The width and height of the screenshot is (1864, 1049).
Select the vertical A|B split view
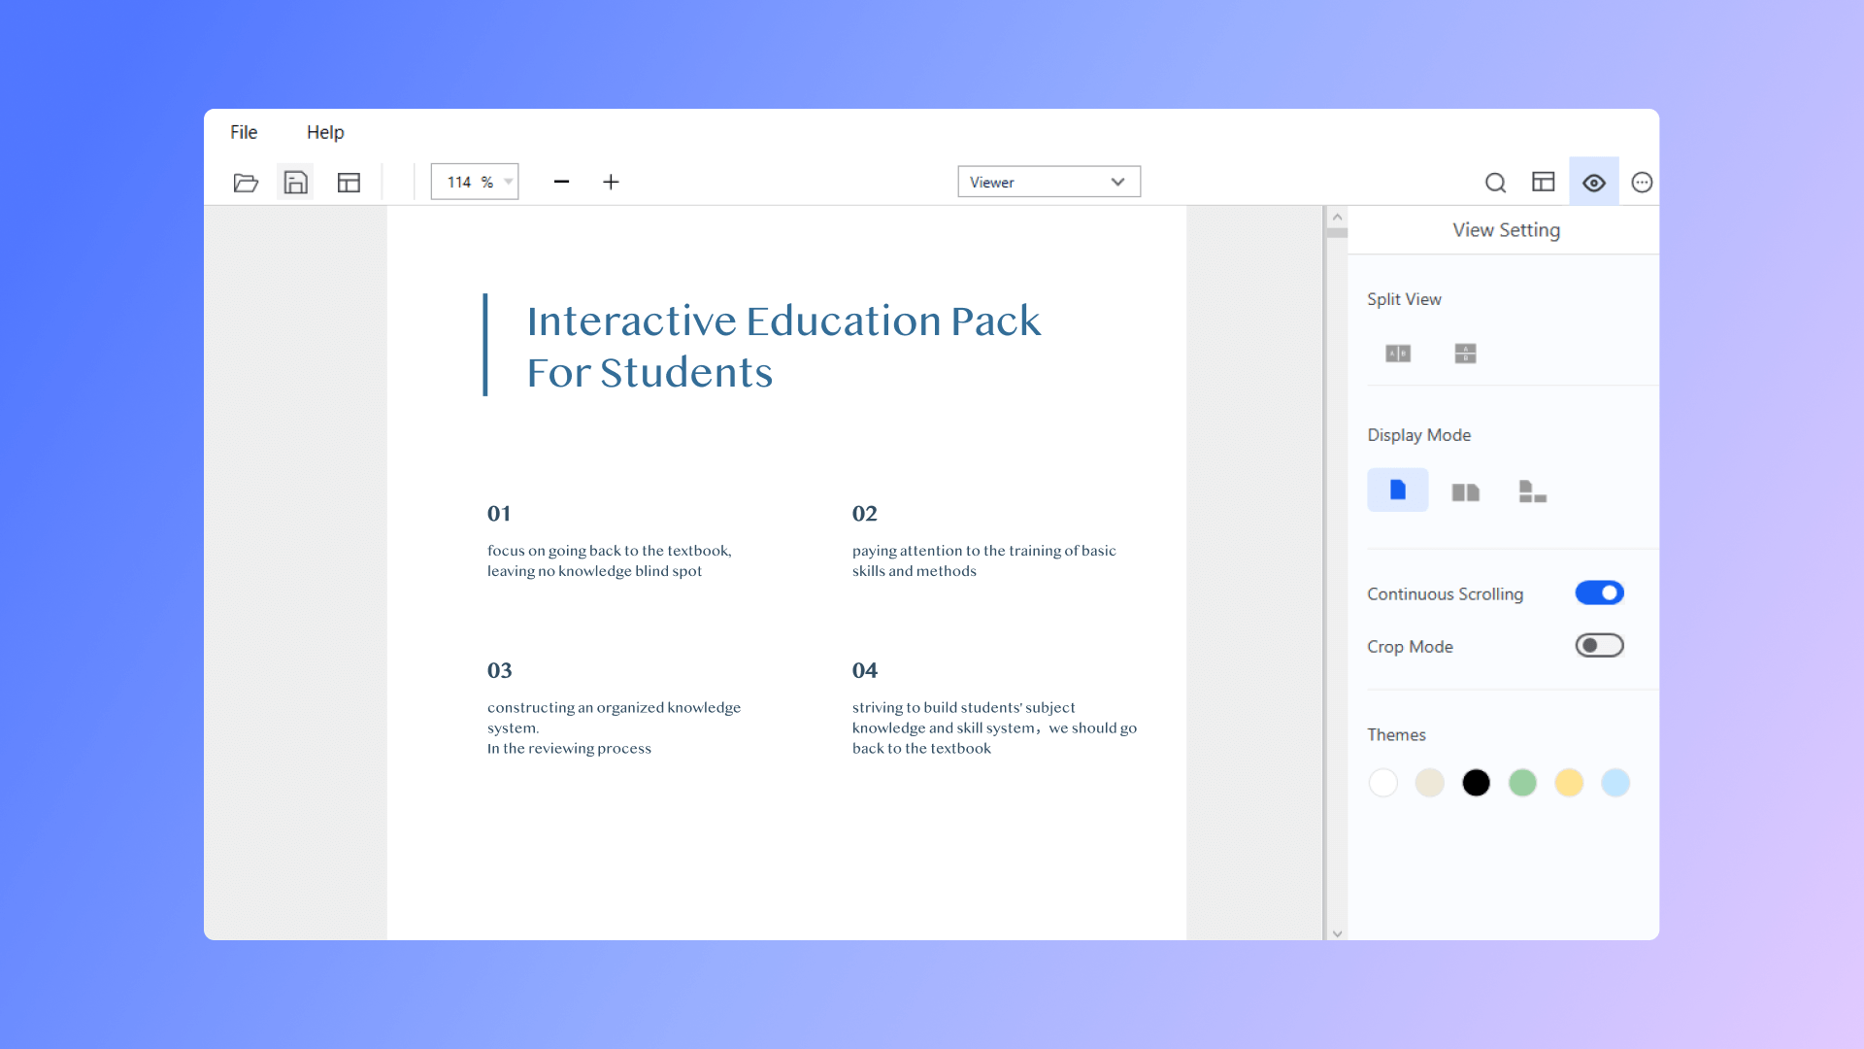(x=1398, y=354)
